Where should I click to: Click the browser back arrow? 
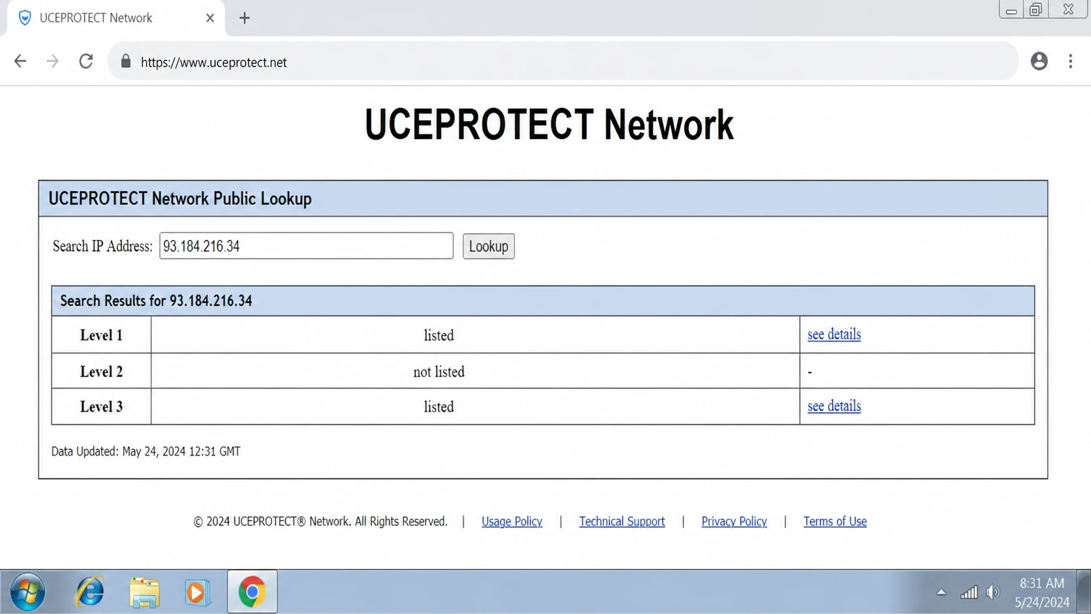click(x=20, y=61)
